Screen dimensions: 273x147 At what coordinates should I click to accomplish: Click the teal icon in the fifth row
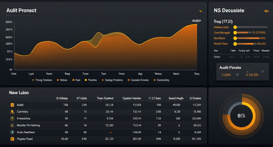[12, 132]
